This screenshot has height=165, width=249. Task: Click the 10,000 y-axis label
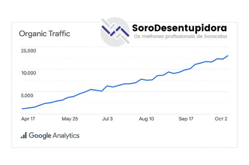click(28, 73)
